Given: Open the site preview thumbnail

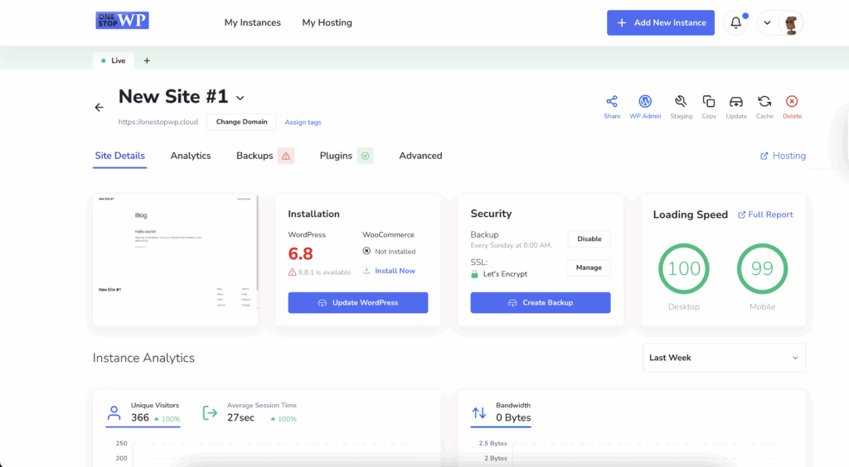Looking at the screenshot, I should [x=176, y=260].
